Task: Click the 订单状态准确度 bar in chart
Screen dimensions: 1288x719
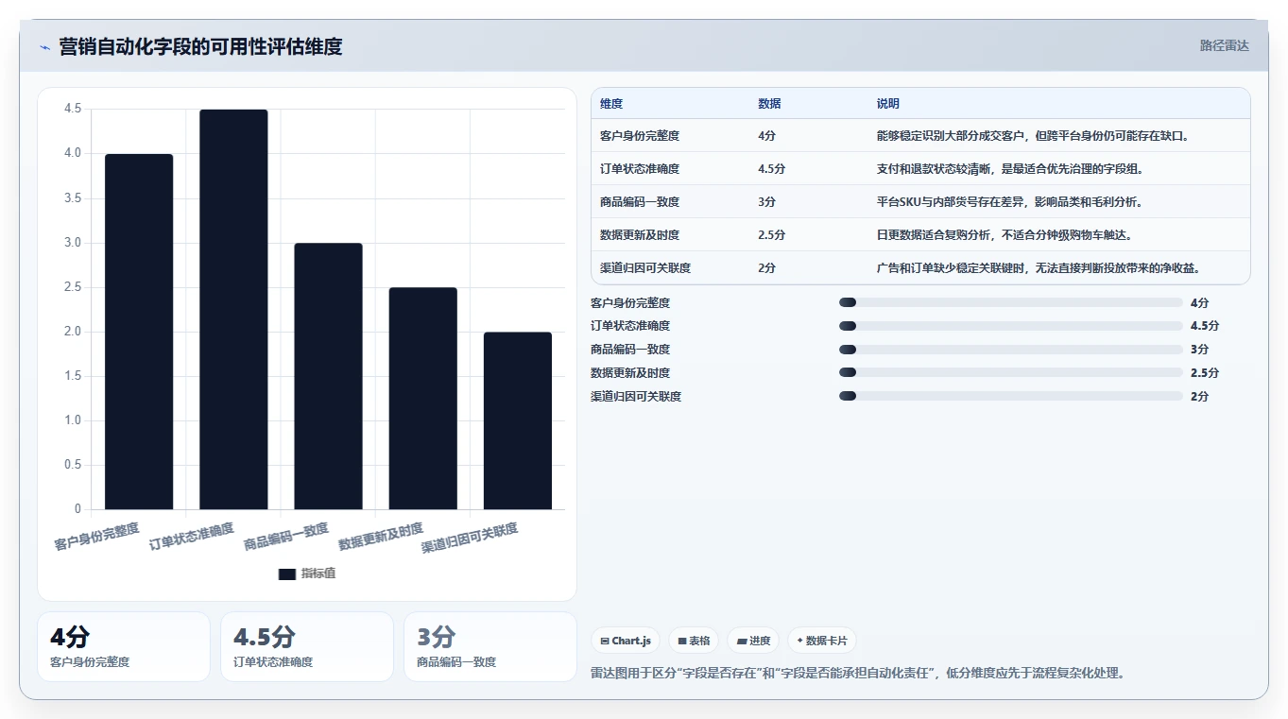Action: (233, 310)
